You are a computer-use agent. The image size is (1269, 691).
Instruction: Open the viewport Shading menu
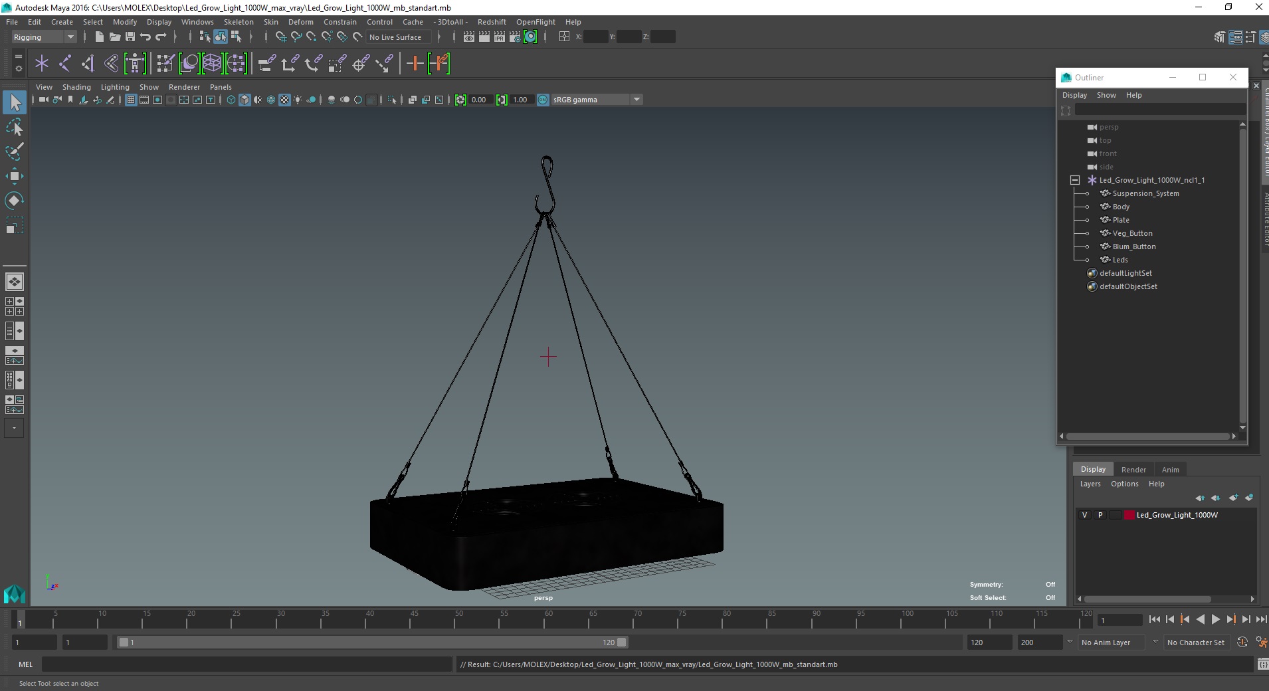pyautogui.click(x=76, y=87)
